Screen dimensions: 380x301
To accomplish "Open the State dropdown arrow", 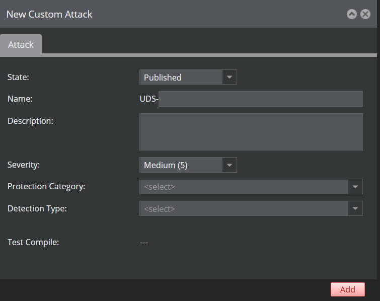I will (x=230, y=77).
